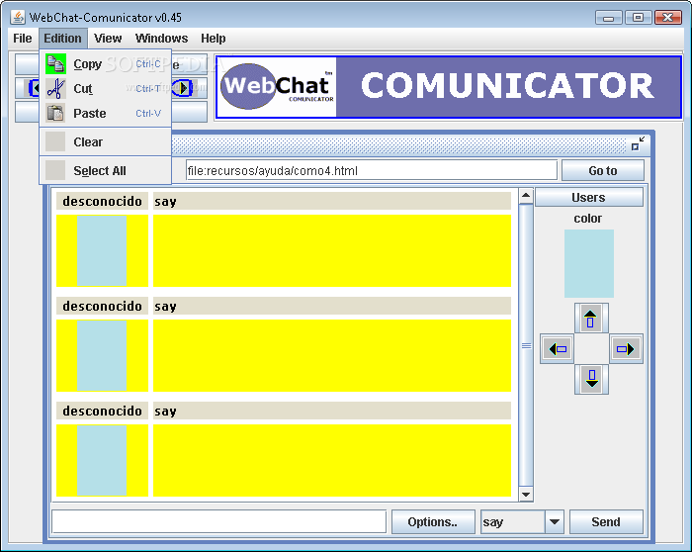Click the chat scrollbar down arrow
The height and width of the screenshot is (552, 692).
click(x=526, y=495)
